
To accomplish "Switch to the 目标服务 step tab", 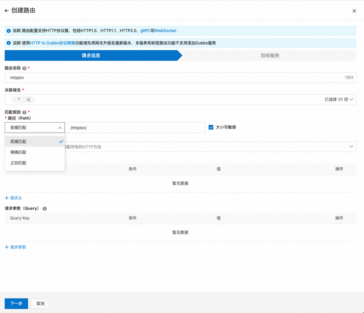I will (270, 56).
